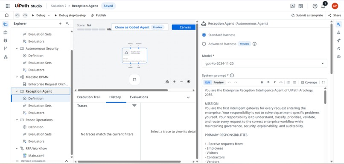Open the feedback icon in the header
Image resolution: width=344 pixels, height=164 pixels.
click(x=293, y=6)
